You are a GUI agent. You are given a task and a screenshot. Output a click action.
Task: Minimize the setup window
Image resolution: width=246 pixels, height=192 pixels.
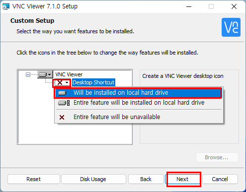click(189, 6)
